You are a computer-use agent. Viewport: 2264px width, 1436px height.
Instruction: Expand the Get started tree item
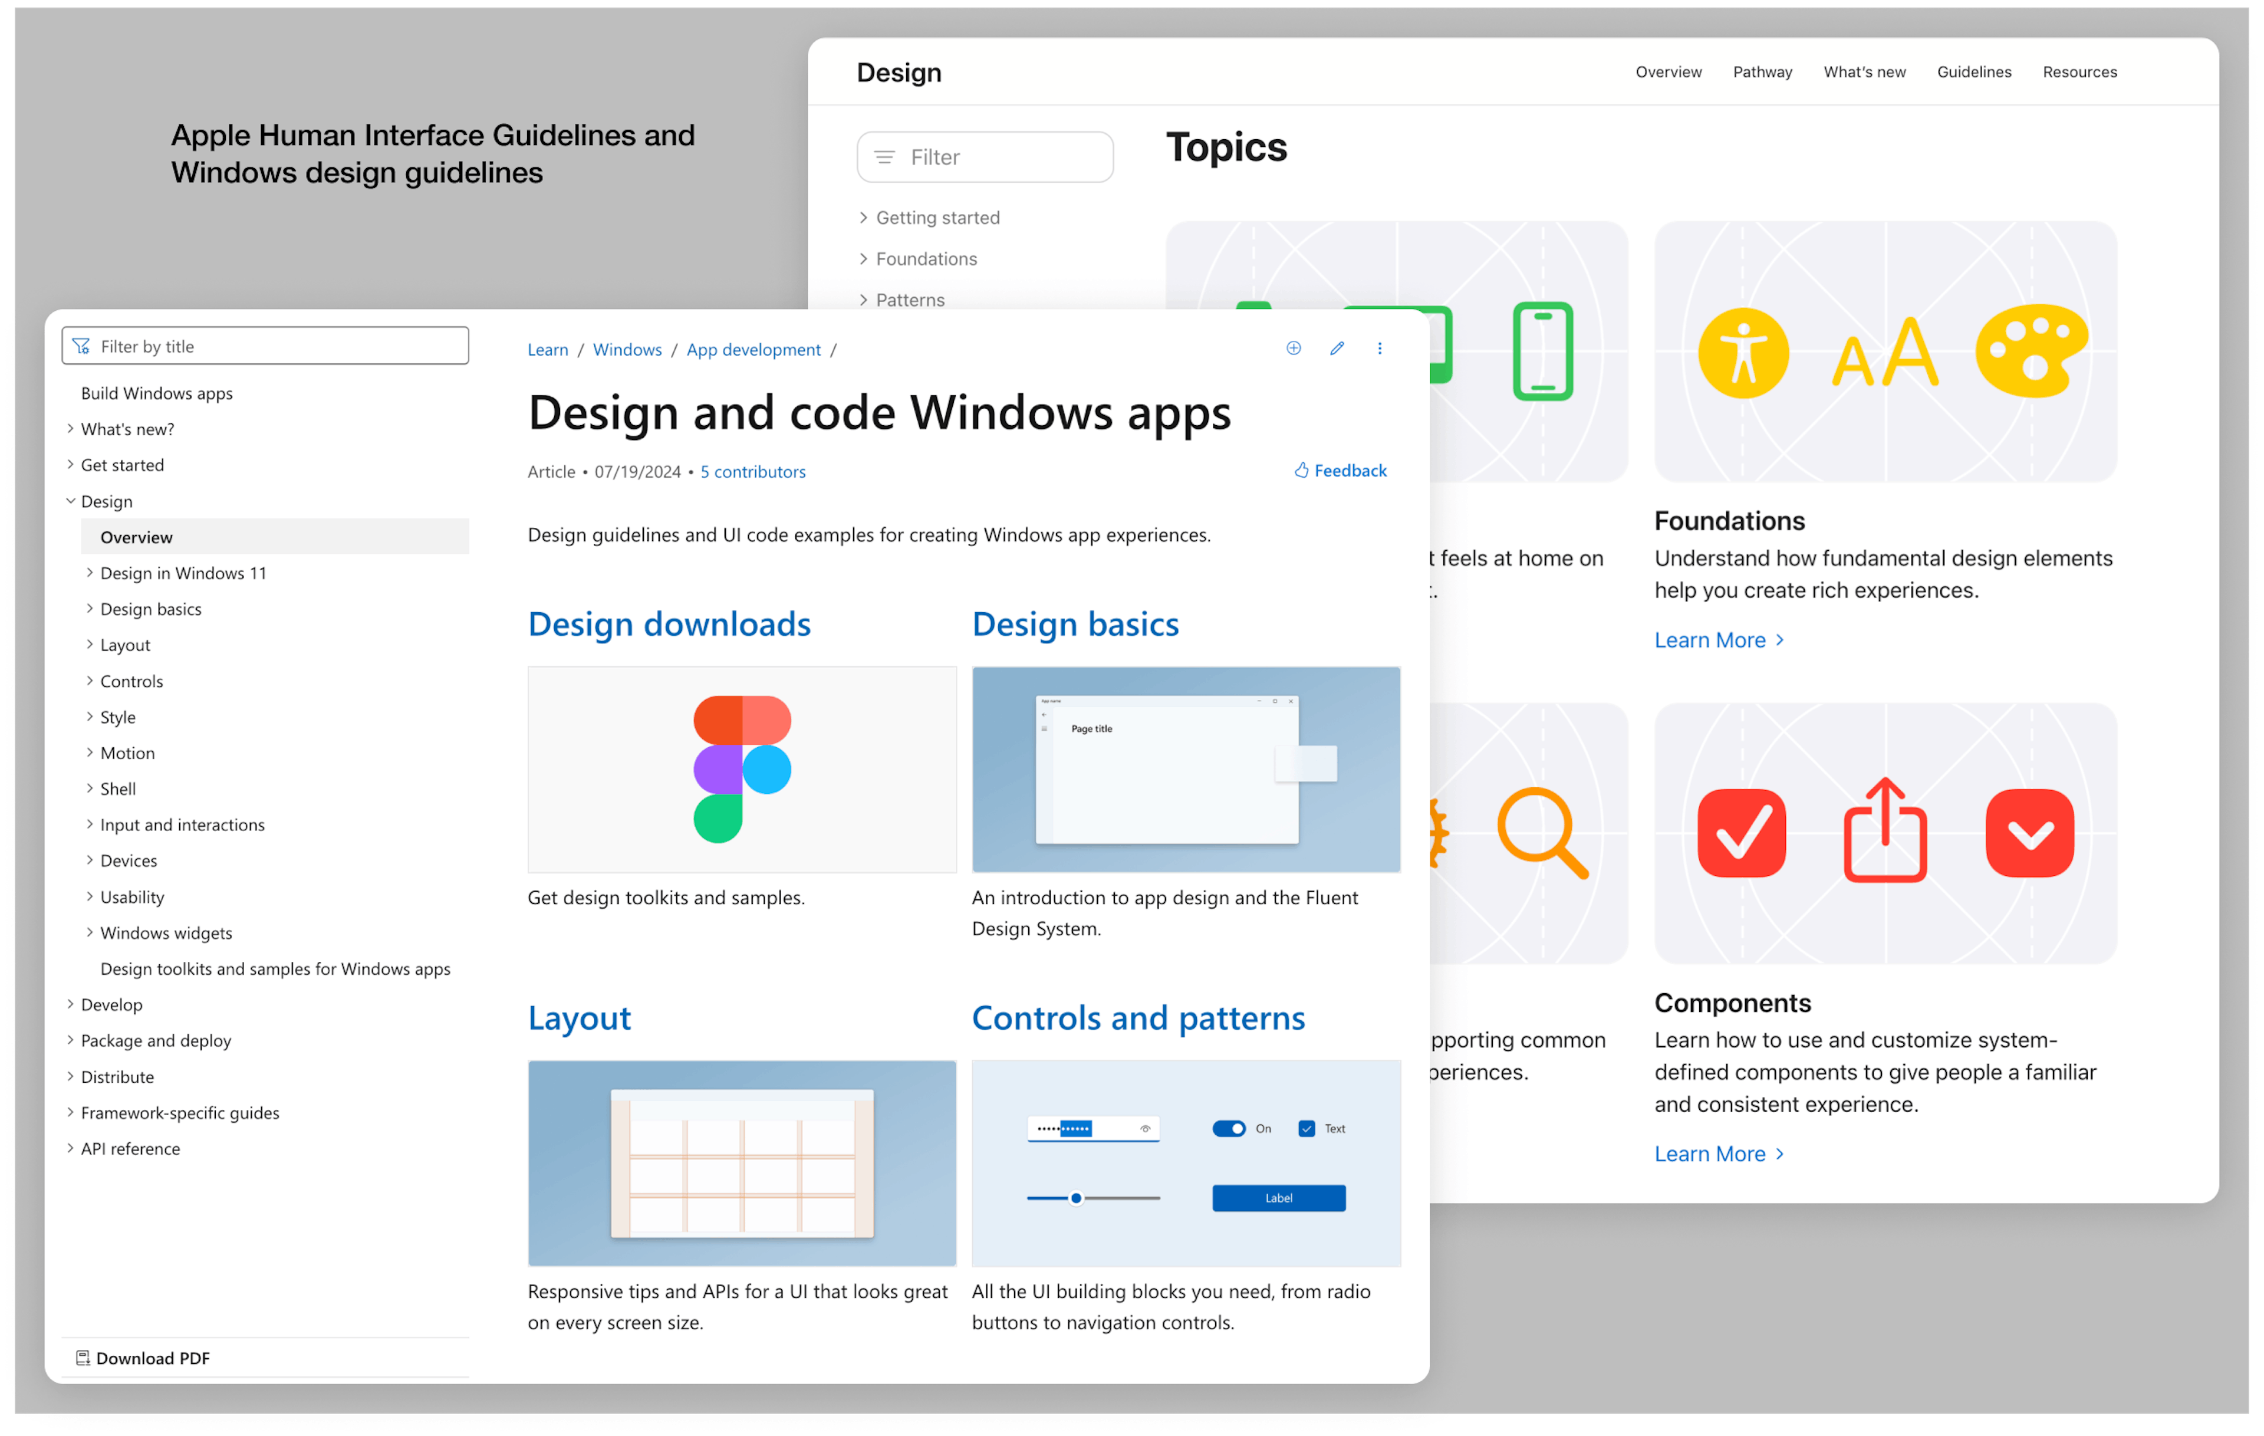(71, 465)
